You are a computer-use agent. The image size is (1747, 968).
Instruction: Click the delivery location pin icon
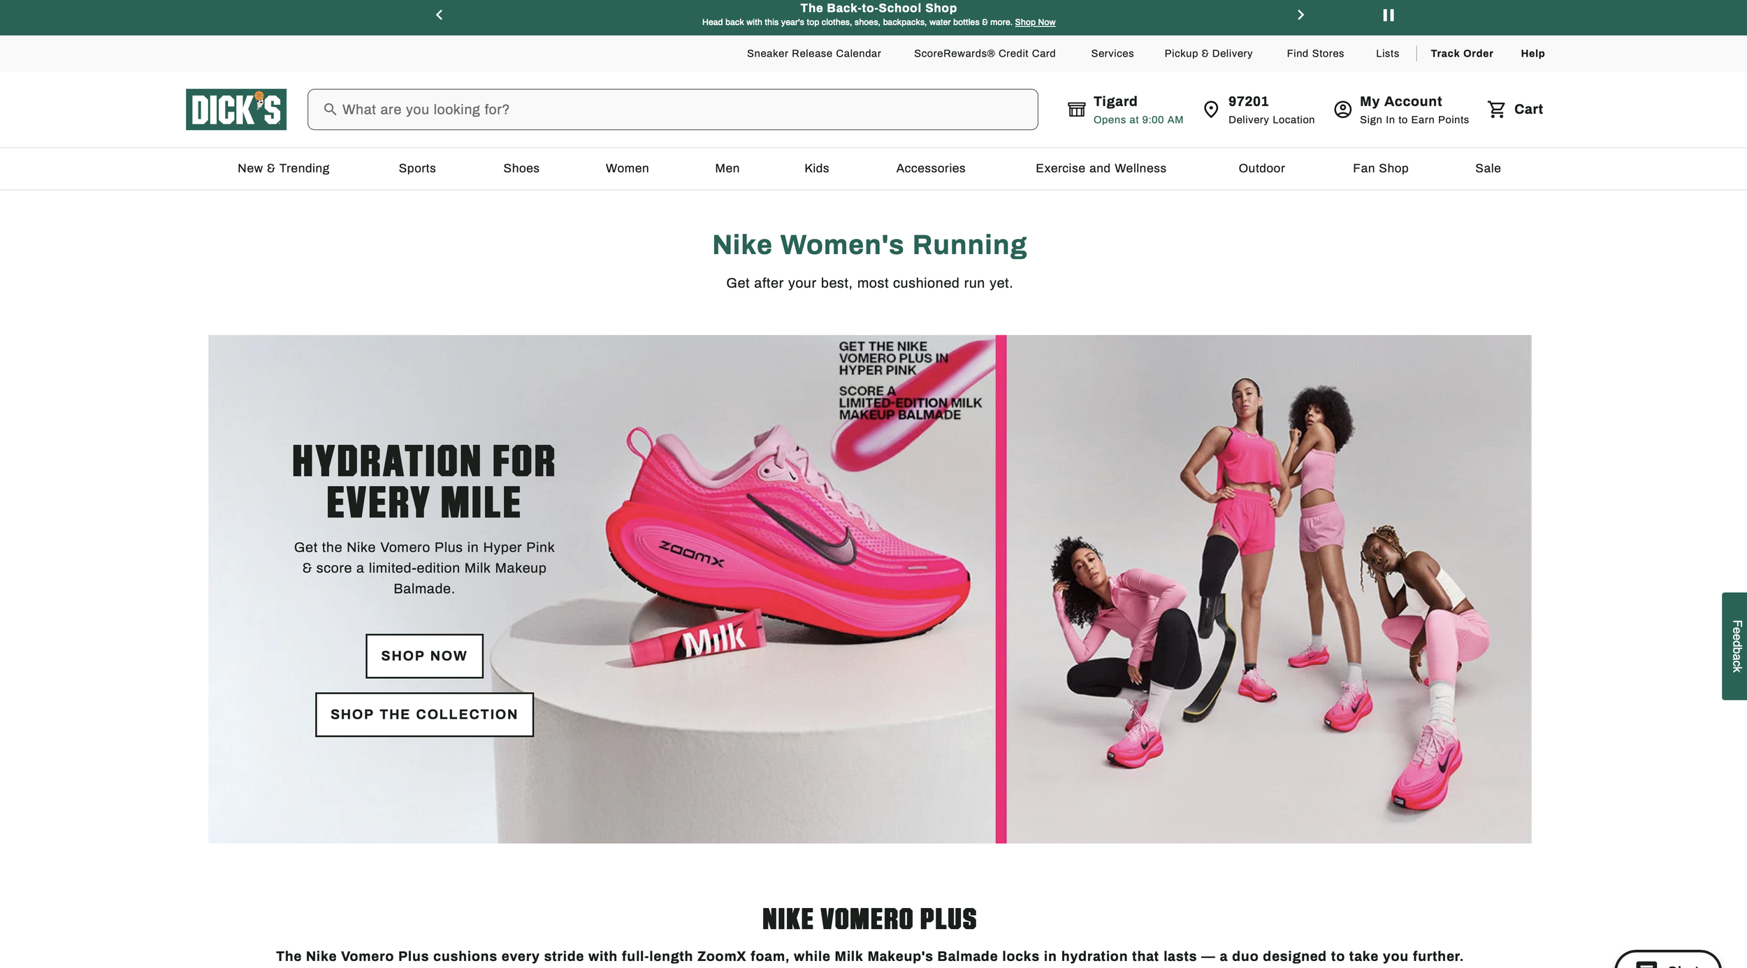coord(1211,109)
